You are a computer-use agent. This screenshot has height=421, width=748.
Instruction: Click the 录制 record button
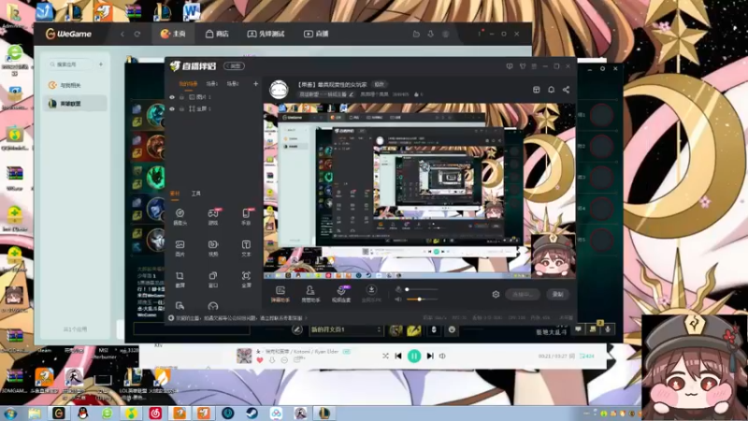click(557, 295)
